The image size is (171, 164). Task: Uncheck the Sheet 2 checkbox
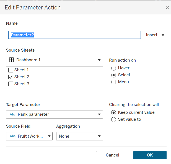point(11,77)
